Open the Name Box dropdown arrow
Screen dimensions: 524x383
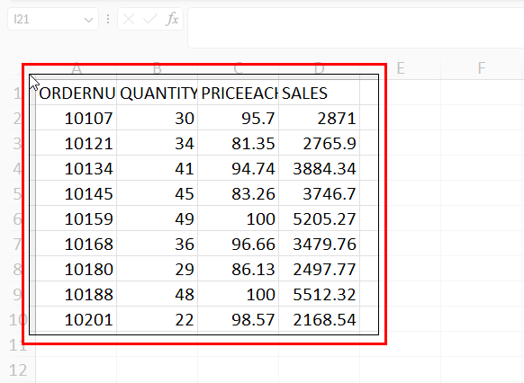pos(88,20)
